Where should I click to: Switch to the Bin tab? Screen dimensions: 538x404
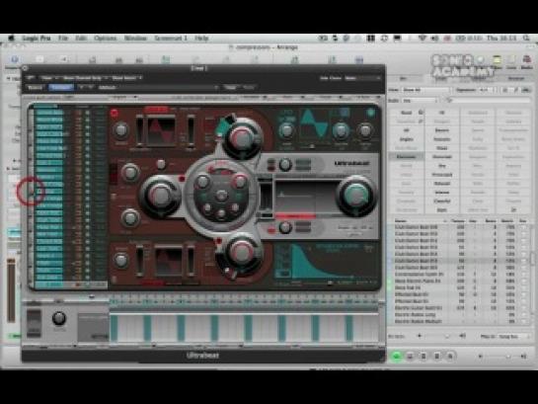coord(403,79)
